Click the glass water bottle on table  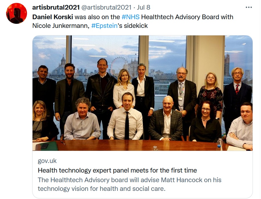pyautogui.click(x=219, y=144)
